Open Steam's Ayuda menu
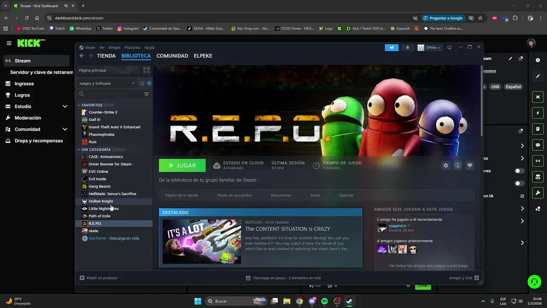The width and height of the screenshot is (547, 308). coord(149,47)
